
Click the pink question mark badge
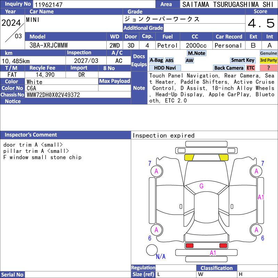point(268,68)
